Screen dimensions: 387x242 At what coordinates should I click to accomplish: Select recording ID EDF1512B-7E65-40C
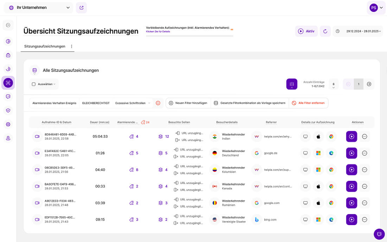tap(60, 218)
